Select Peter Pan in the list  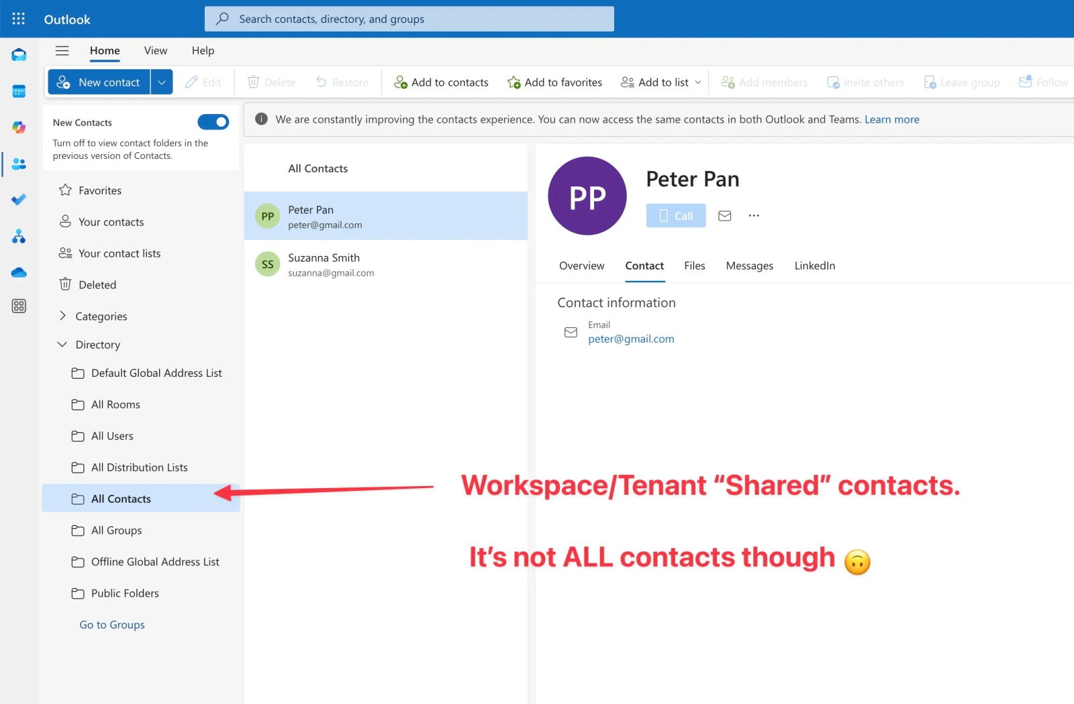tap(386, 217)
